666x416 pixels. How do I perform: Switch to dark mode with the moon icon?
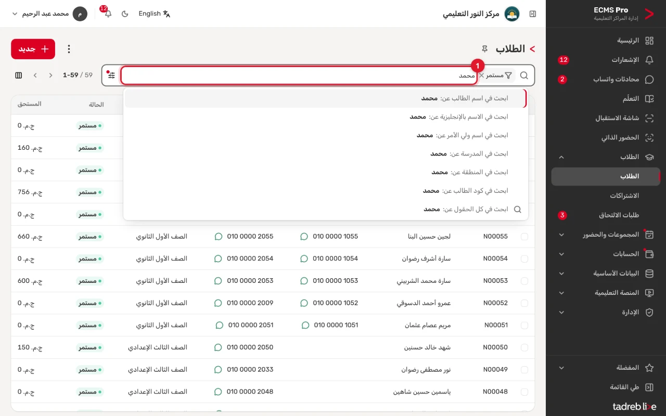[125, 14]
